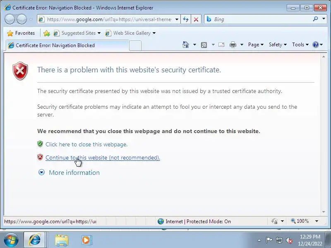Click the search magnifier icon
This screenshot has width=331, height=248.
[x=315, y=19]
